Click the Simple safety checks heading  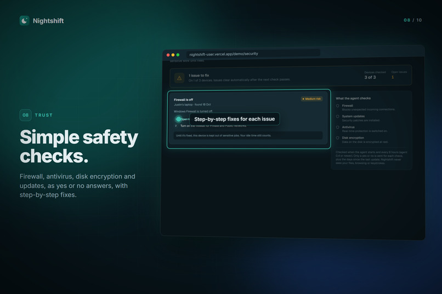(79, 146)
